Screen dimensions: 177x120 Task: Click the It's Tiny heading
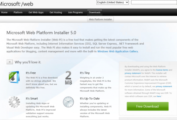tap(85, 73)
